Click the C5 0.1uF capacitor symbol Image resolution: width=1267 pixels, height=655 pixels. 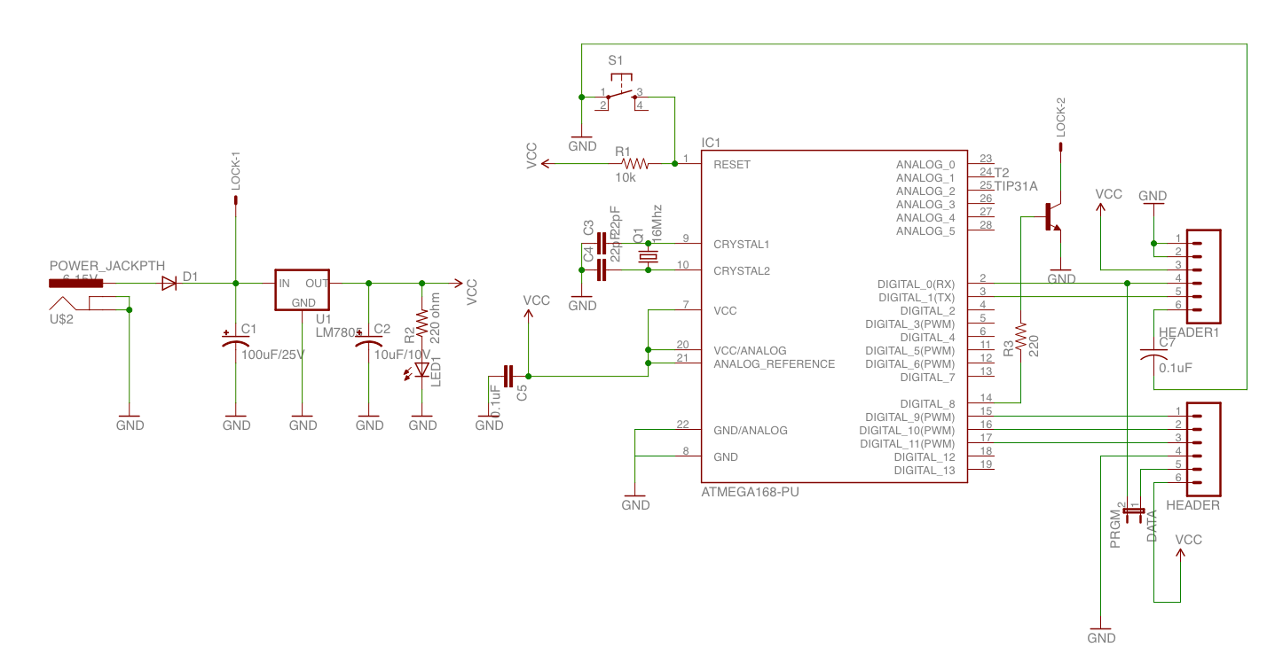click(x=508, y=377)
